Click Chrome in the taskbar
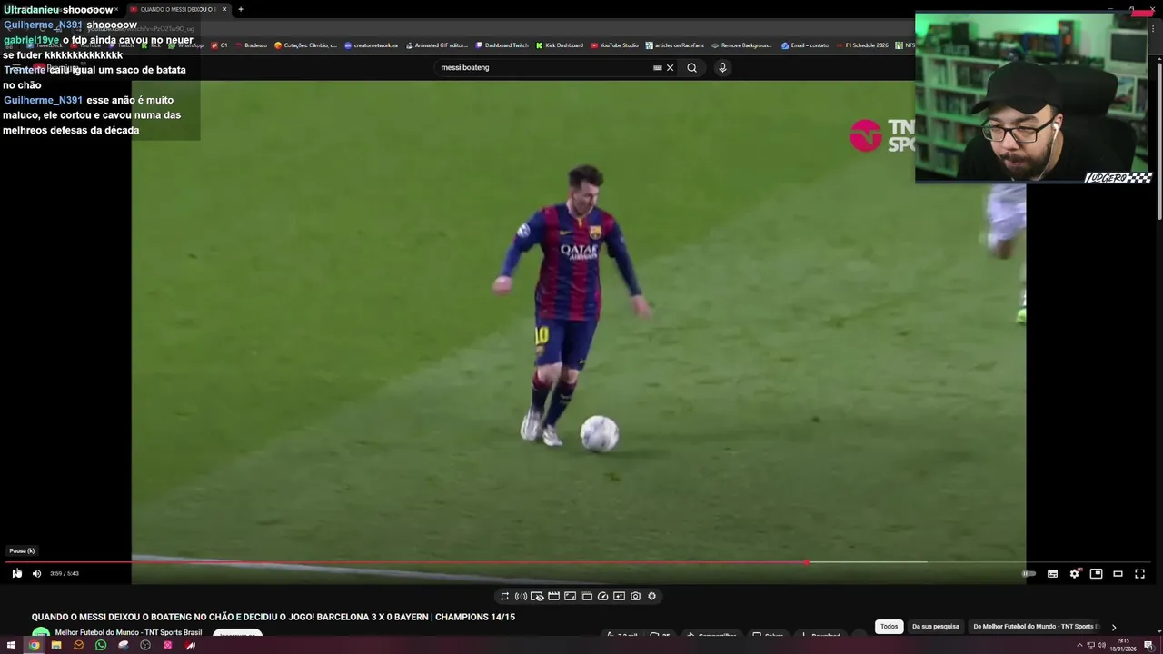Screen dimensions: 1163x654 pos(34,645)
